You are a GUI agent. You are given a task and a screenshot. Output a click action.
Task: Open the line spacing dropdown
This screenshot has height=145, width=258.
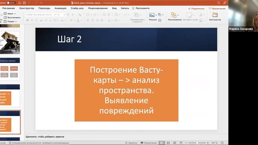tap(117, 14)
